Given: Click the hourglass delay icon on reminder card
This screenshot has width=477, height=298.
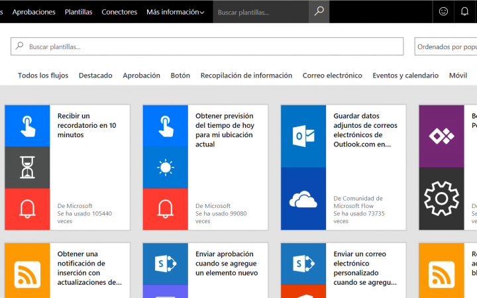Looking at the screenshot, I should pyautogui.click(x=27, y=168).
